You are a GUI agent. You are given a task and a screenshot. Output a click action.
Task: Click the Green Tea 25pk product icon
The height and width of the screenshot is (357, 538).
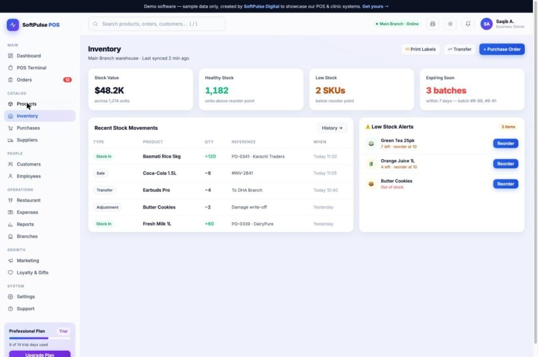click(x=371, y=143)
